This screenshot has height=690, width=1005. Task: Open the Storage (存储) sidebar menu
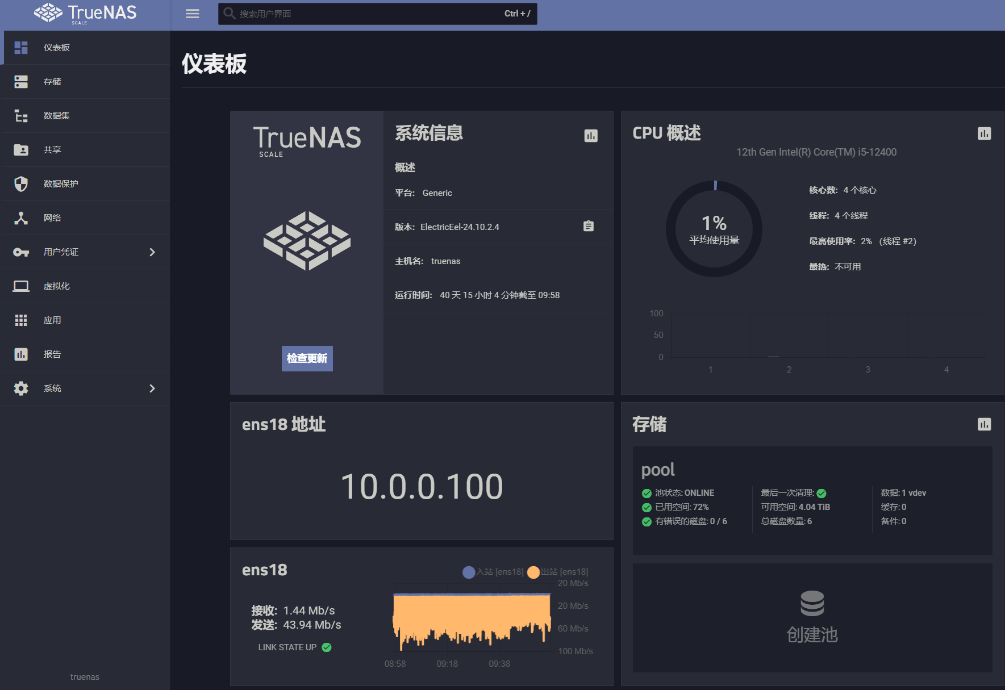click(x=52, y=82)
